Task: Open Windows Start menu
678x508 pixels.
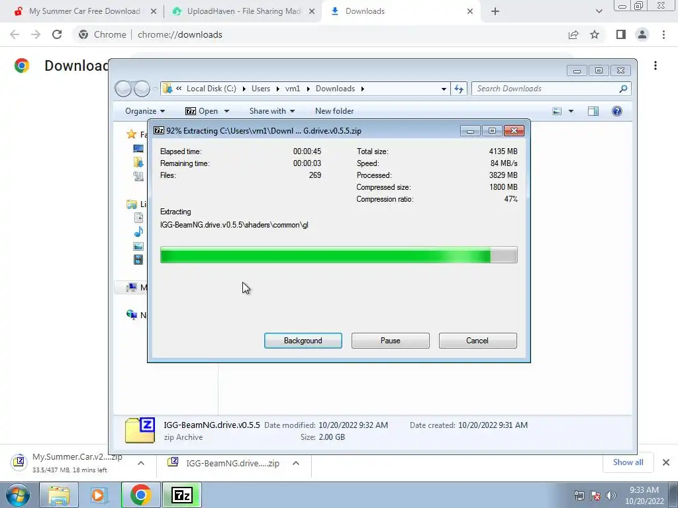Action: (18, 495)
